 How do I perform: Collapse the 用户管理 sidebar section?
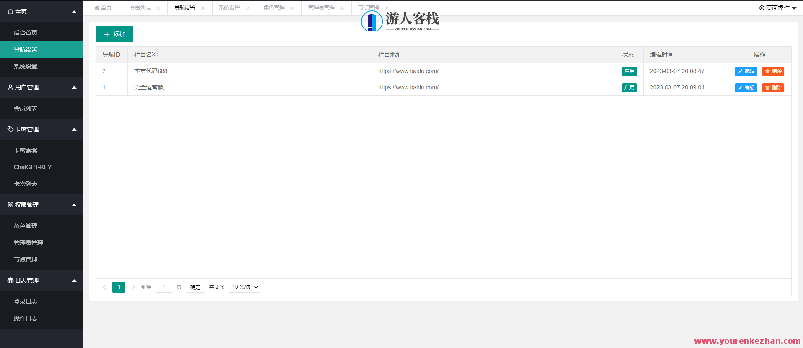click(74, 87)
